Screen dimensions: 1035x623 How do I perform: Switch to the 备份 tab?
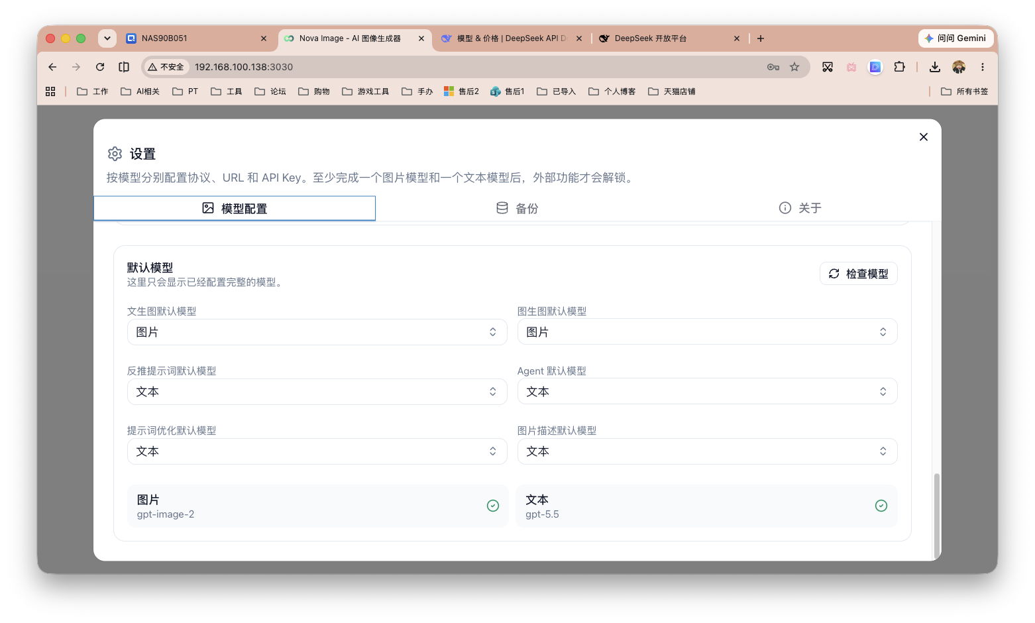[x=517, y=208]
